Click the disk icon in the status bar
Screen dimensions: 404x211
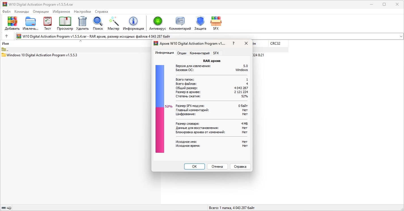4,208
